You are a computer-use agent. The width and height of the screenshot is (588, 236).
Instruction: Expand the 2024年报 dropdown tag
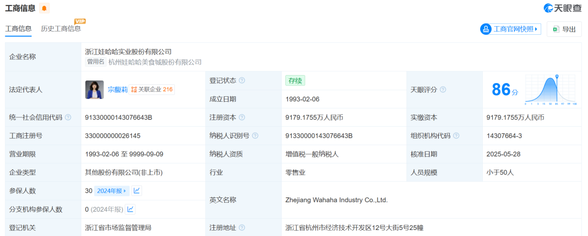click(x=112, y=191)
